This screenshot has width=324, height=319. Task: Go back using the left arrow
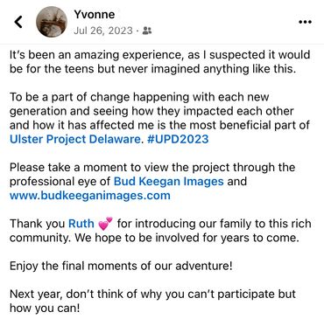point(18,22)
